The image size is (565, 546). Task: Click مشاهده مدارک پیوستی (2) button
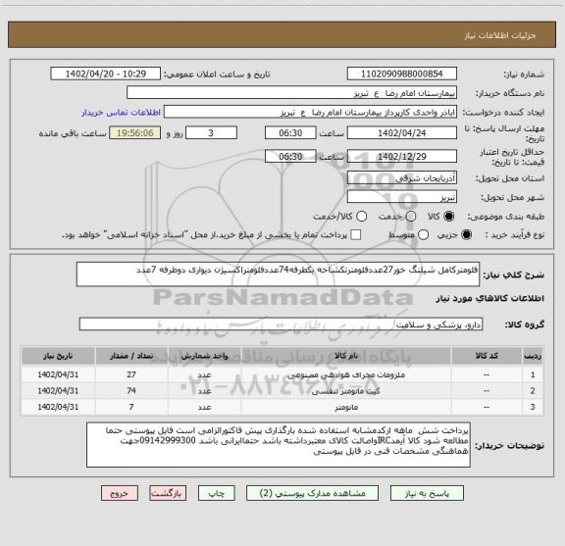[312, 493]
